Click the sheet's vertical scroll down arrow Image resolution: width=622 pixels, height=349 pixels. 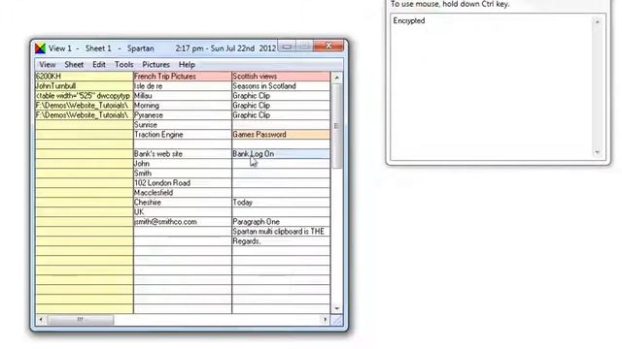[337, 308]
